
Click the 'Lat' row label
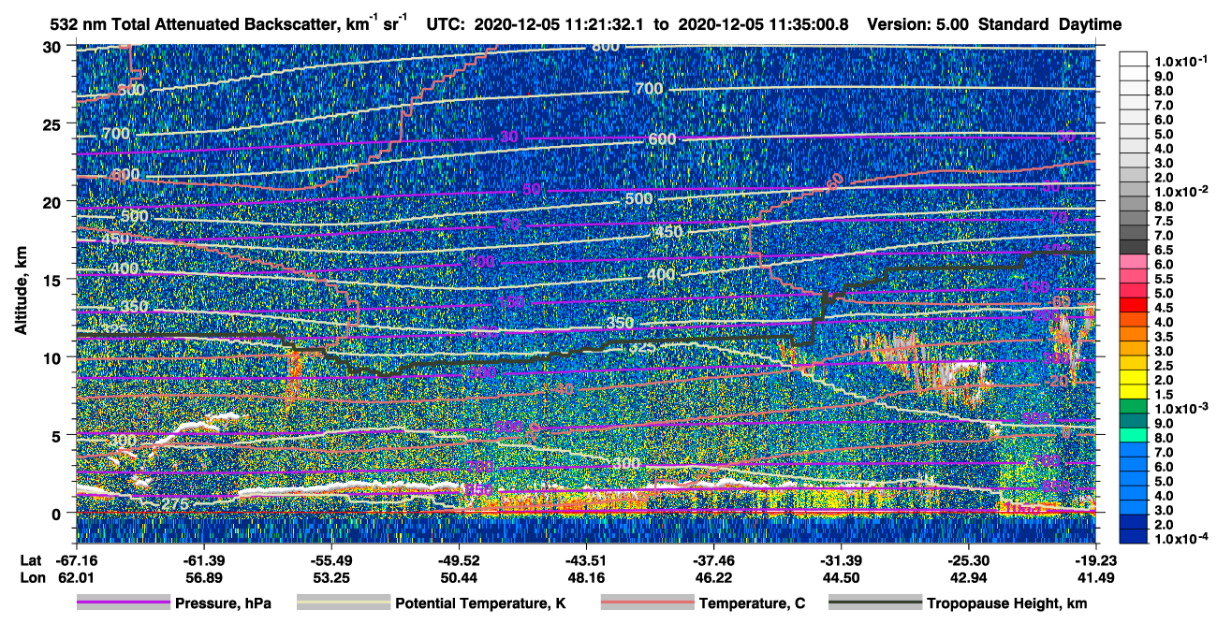(x=31, y=560)
